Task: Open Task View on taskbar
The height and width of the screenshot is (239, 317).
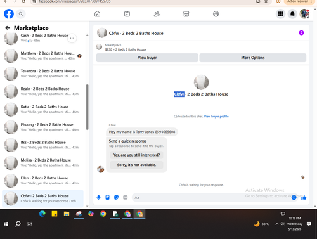Action: click(x=30, y=224)
